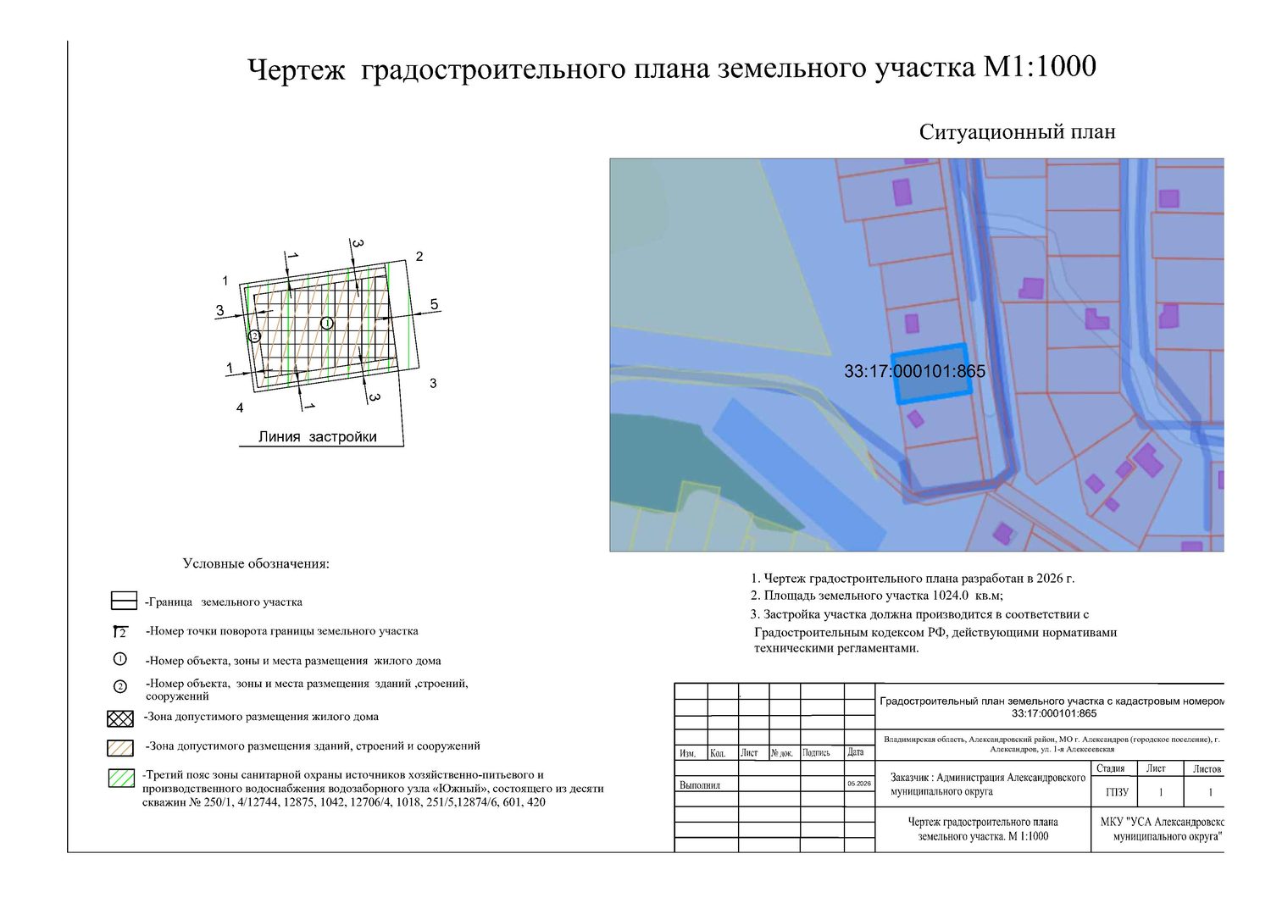Click the "Ситуационный план" heading
The image size is (1271, 898).
[1017, 132]
